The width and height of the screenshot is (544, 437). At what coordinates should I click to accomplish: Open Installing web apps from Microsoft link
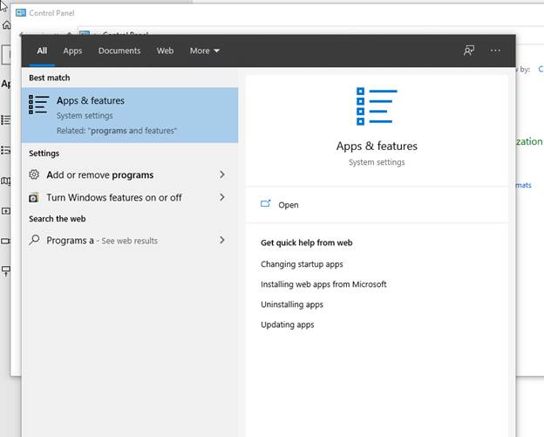323,284
